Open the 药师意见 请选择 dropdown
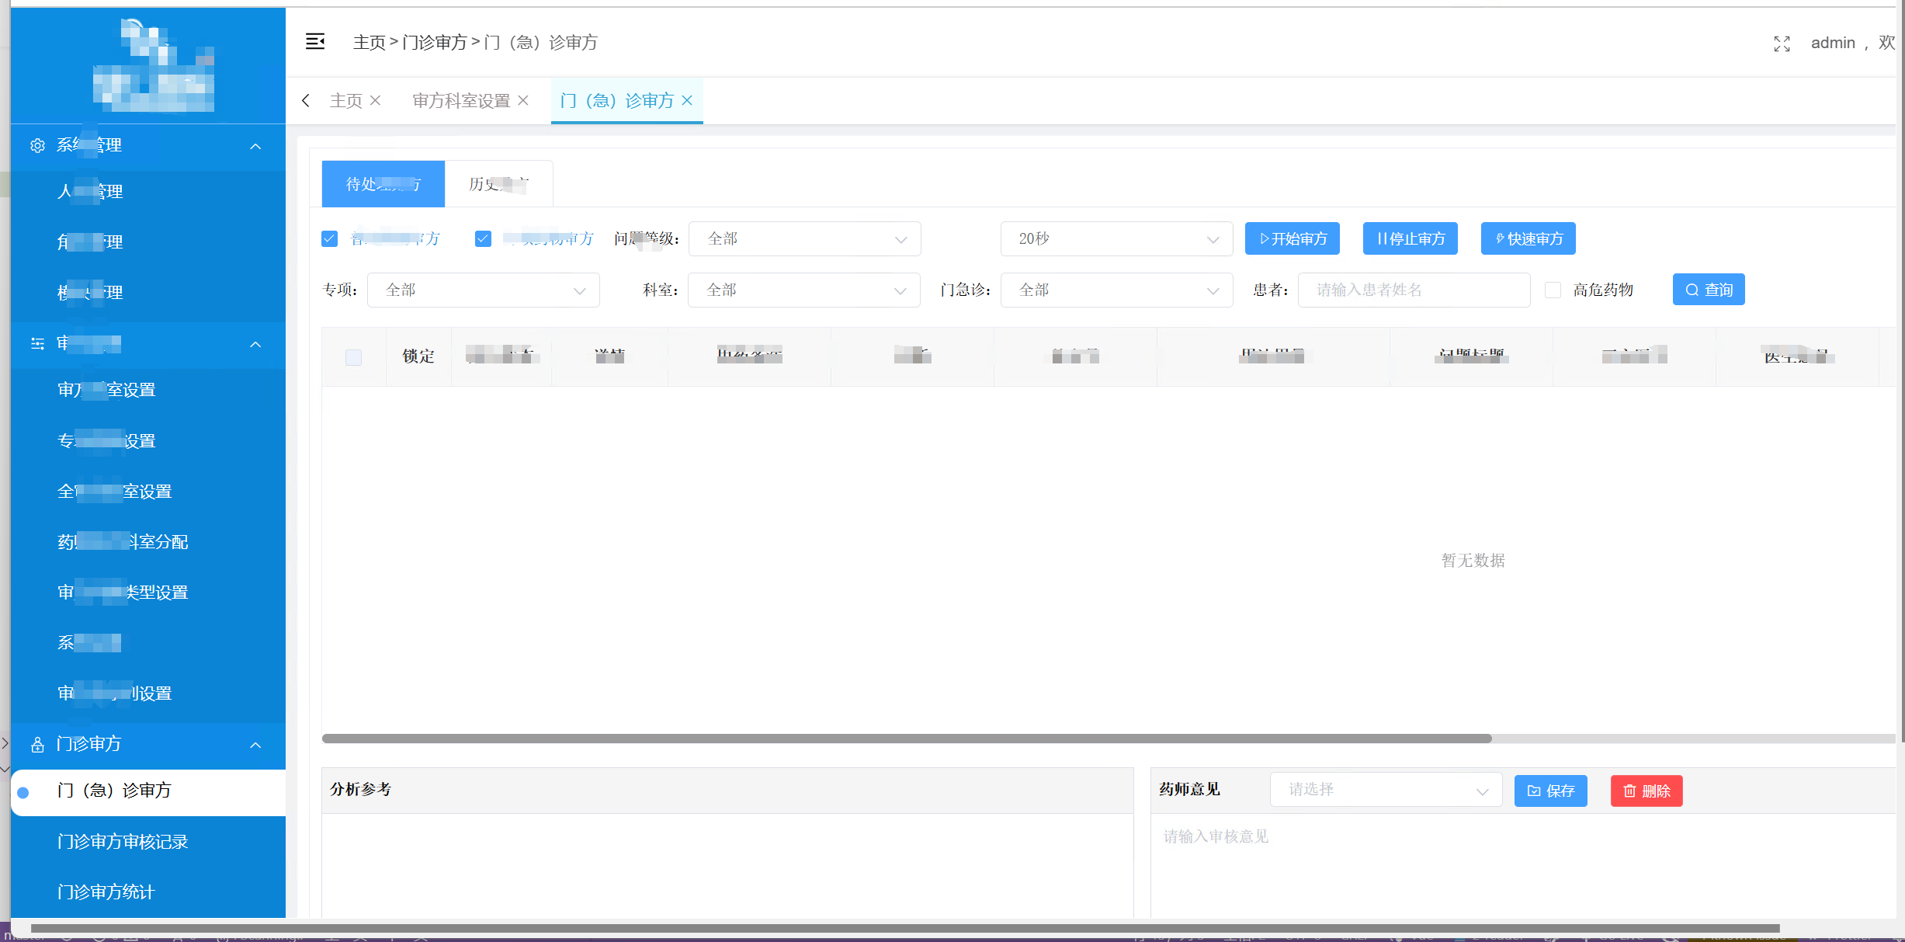1905x942 pixels. 1386,791
